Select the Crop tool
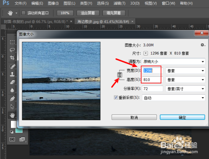 click(x=12, y=58)
